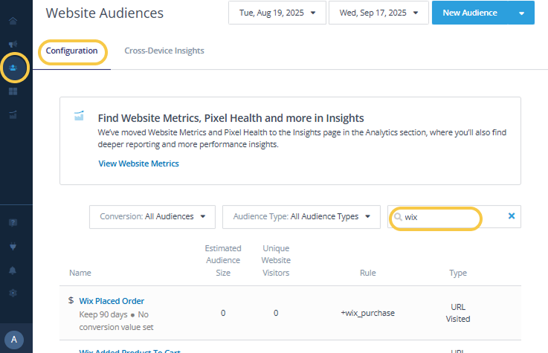Screen dimensions: 548x353
Task: Open the Home icon in sidebar
Action: [13, 21]
